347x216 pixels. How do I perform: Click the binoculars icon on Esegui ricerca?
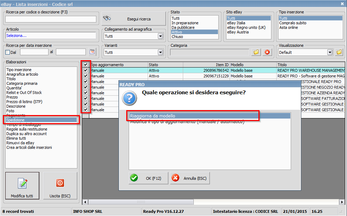click(107, 18)
